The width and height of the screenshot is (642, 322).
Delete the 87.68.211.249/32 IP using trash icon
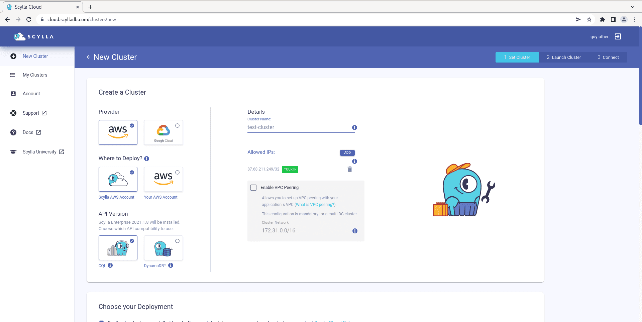[350, 169]
